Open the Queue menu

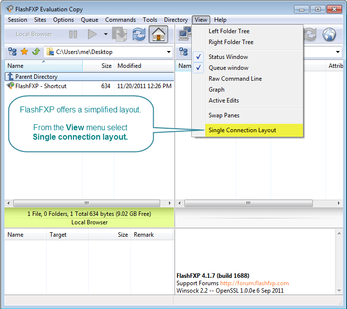[x=89, y=20]
